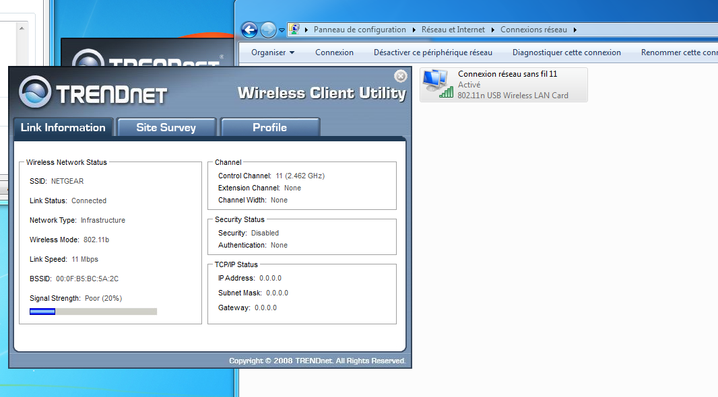The width and height of the screenshot is (718, 397).
Task: Click the IP Address value 0.0.0.0
Action: pos(270,278)
